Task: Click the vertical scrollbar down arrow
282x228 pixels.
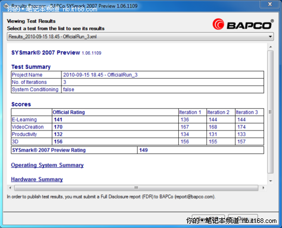Action: point(271,181)
